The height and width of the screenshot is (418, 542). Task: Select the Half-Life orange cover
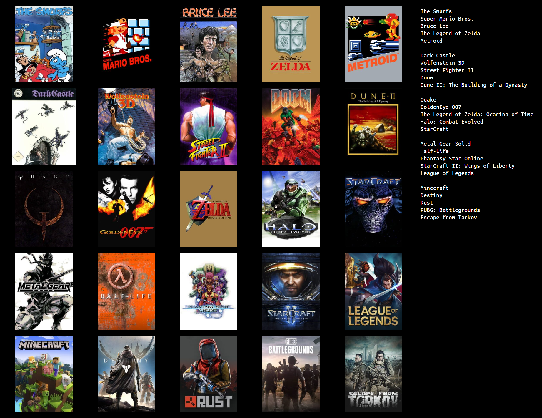(126, 291)
